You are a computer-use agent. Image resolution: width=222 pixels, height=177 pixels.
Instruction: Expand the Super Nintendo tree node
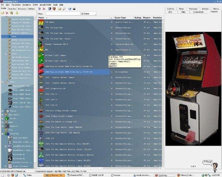(x=6, y=166)
